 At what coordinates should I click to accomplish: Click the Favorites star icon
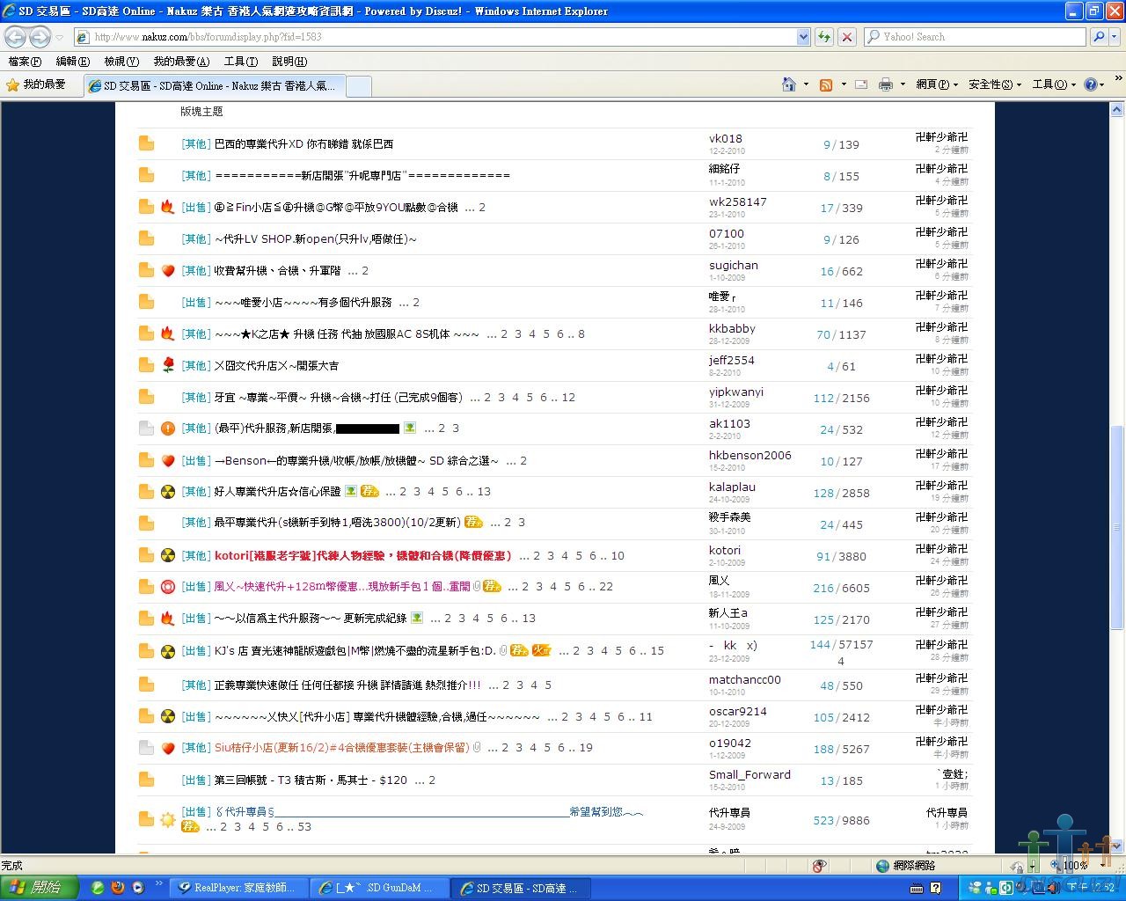click(x=13, y=84)
